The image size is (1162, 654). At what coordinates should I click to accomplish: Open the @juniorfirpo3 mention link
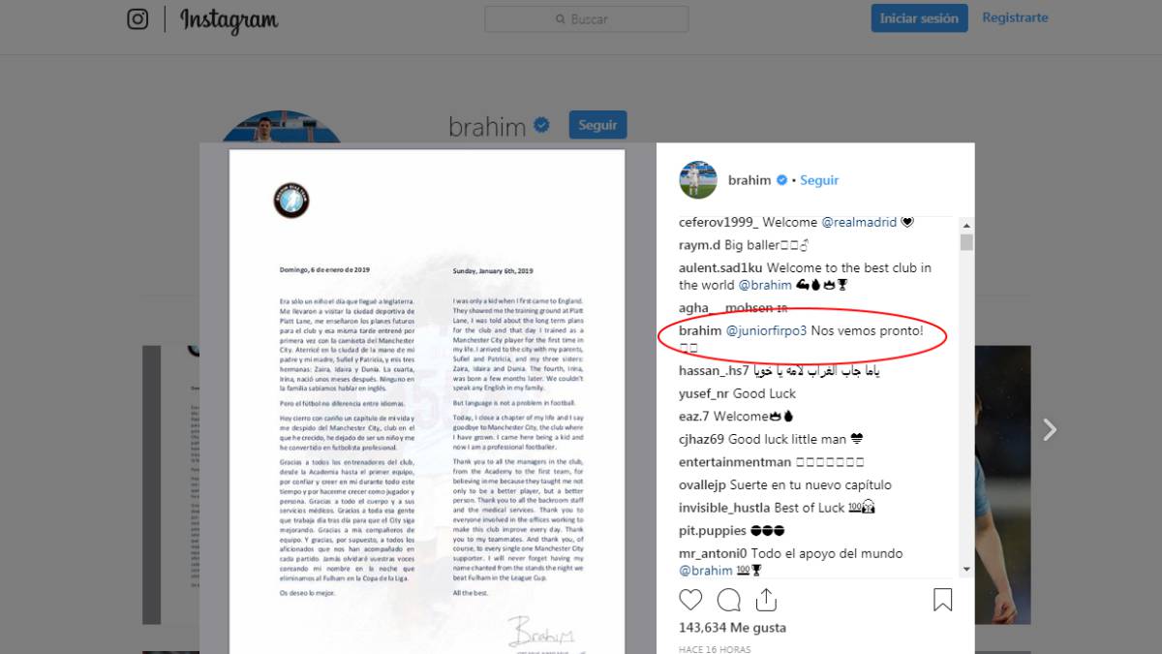(x=766, y=330)
